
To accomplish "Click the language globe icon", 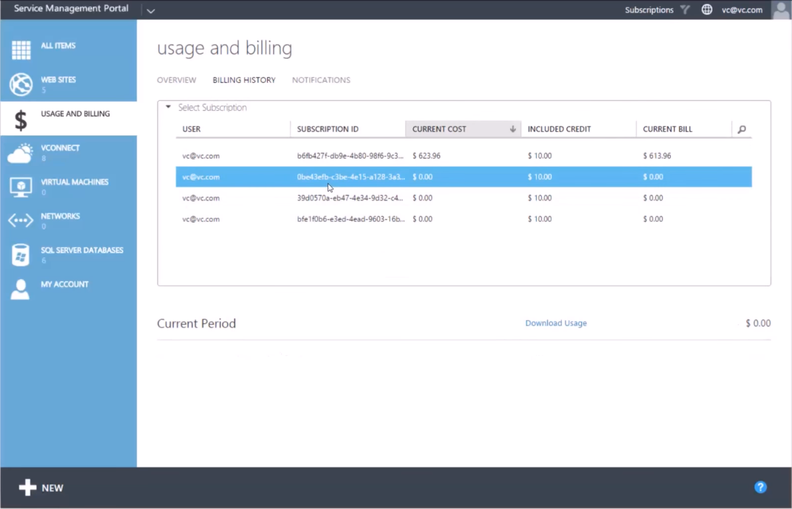I will [x=707, y=9].
